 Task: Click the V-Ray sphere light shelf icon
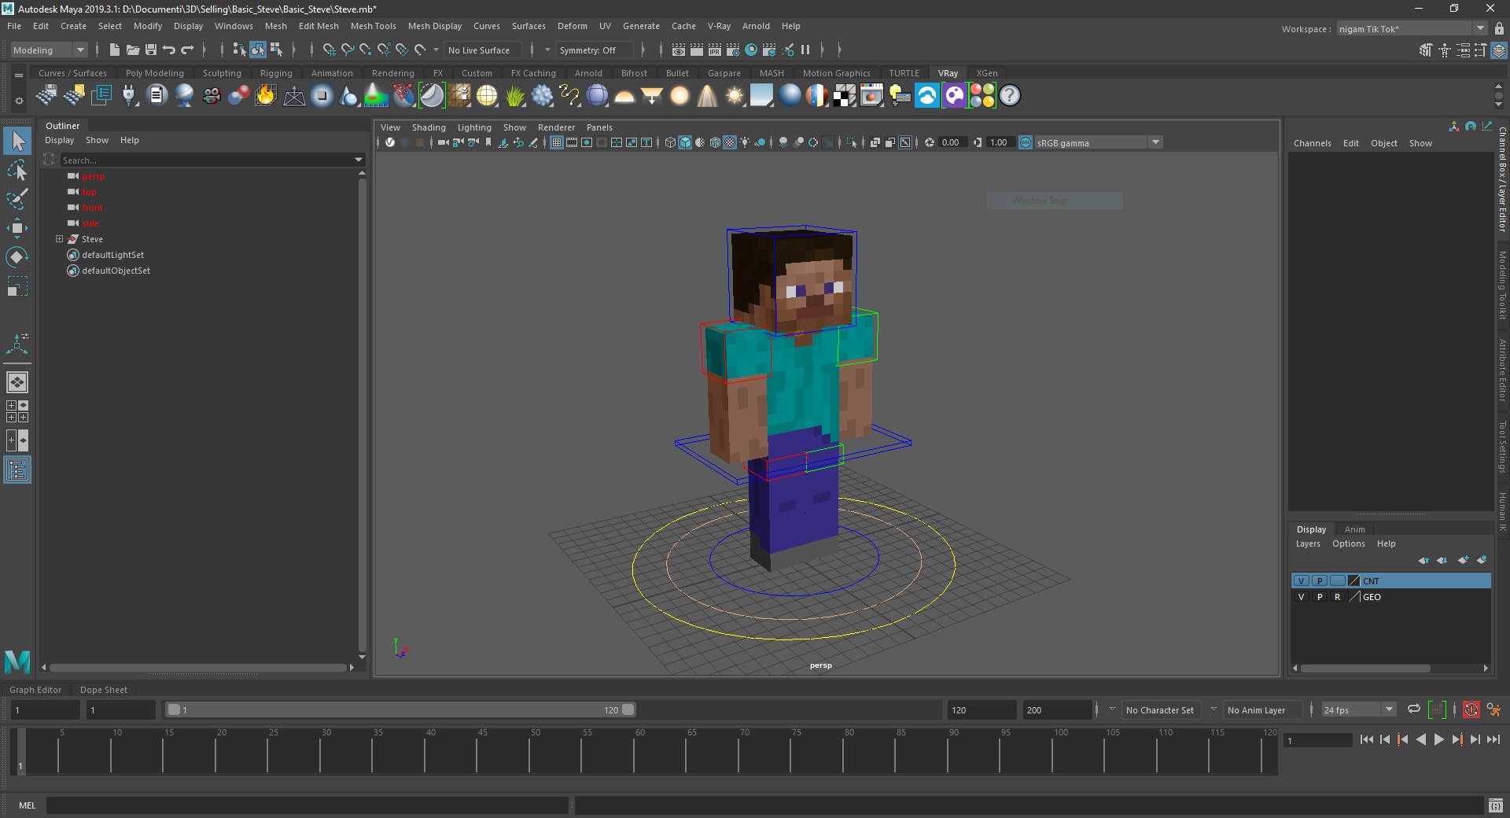pyautogui.click(x=679, y=96)
